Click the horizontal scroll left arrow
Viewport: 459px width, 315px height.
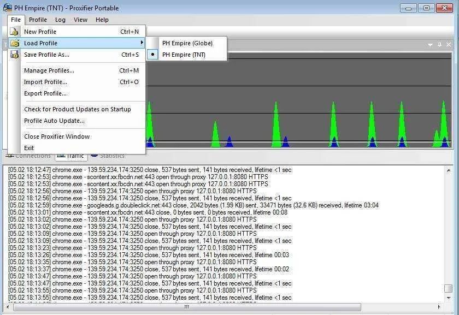(x=8, y=307)
